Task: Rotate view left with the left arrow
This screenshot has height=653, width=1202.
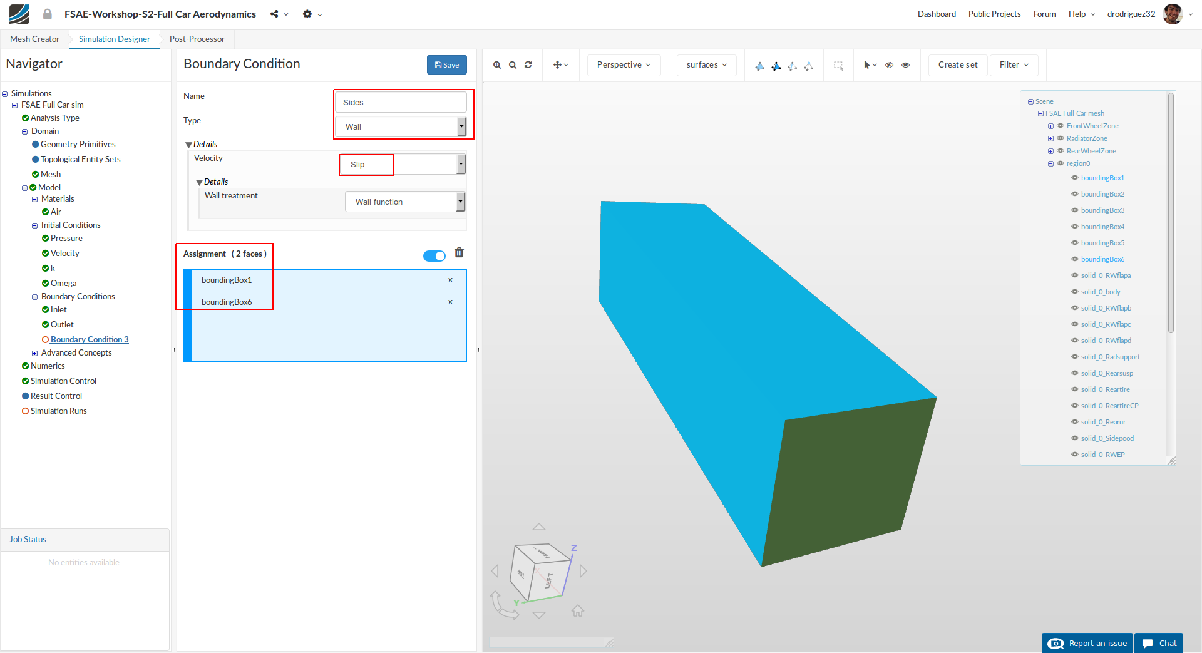Action: point(495,571)
